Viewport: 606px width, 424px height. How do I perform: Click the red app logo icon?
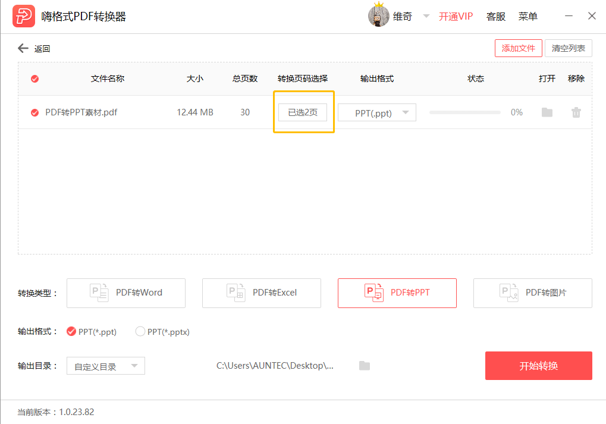click(24, 16)
